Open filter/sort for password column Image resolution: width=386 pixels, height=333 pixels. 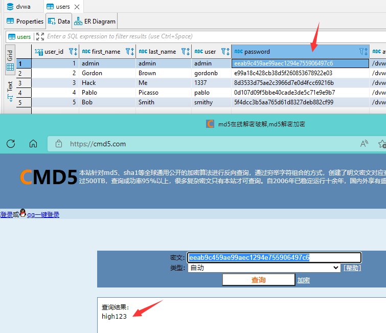coord(364,52)
